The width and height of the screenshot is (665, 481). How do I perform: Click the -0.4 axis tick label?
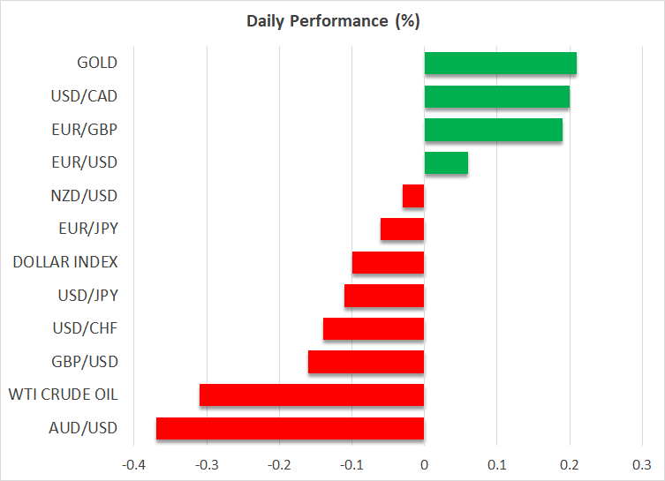click(133, 464)
